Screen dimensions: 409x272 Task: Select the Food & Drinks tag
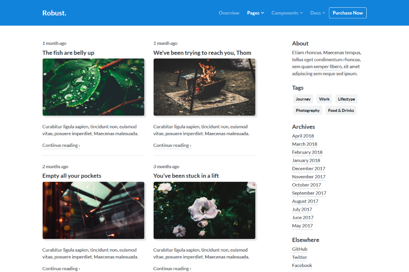coord(341,110)
